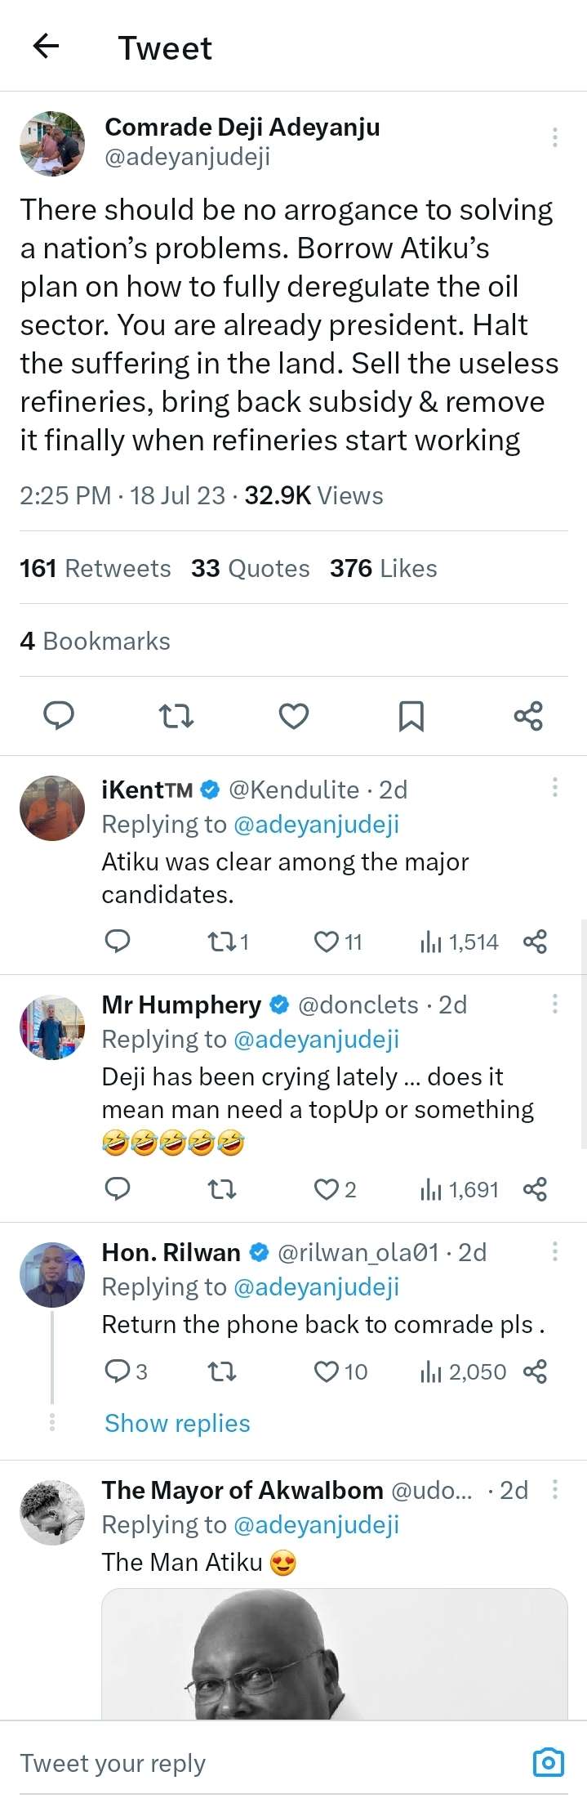View the 161 Retweets list
This screenshot has width=587, height=1803.
pos(96,568)
